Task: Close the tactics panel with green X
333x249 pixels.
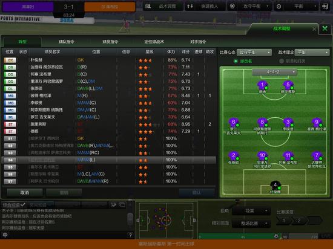Action: click(325, 28)
